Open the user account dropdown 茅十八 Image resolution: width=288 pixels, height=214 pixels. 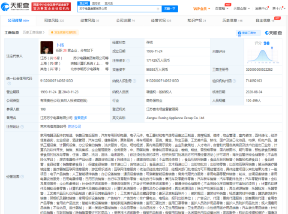(x=279, y=9)
